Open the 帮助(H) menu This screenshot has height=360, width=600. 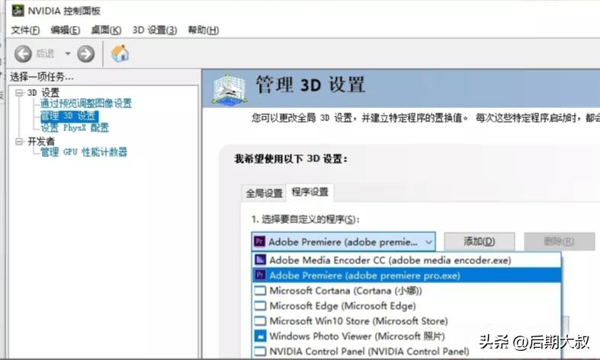(x=204, y=30)
